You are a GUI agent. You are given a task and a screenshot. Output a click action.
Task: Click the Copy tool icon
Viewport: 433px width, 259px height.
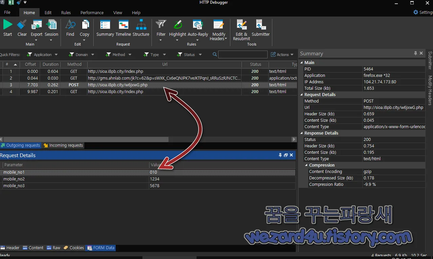point(85,25)
